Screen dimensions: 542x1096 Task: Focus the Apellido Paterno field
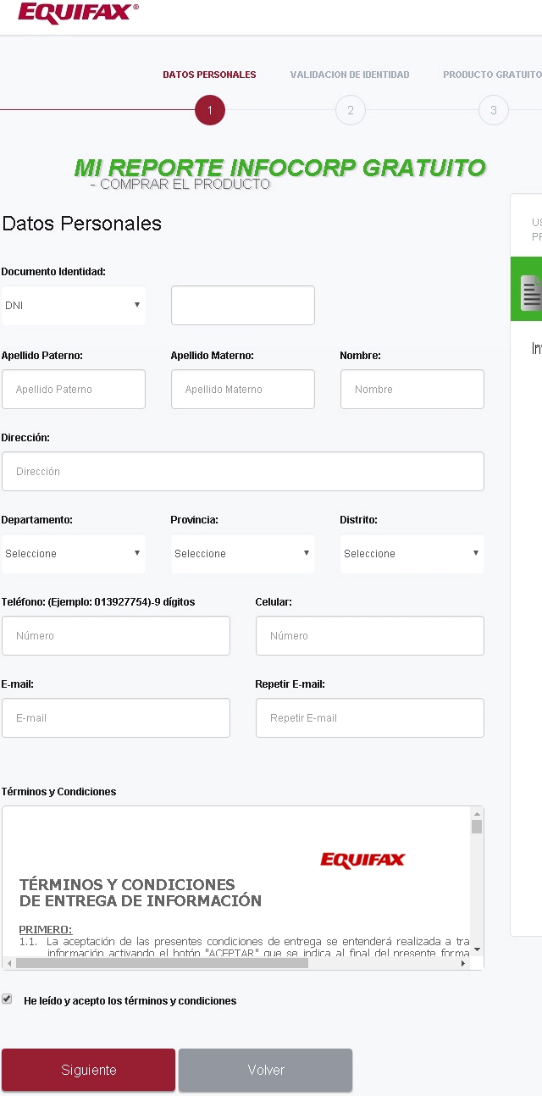[74, 389]
